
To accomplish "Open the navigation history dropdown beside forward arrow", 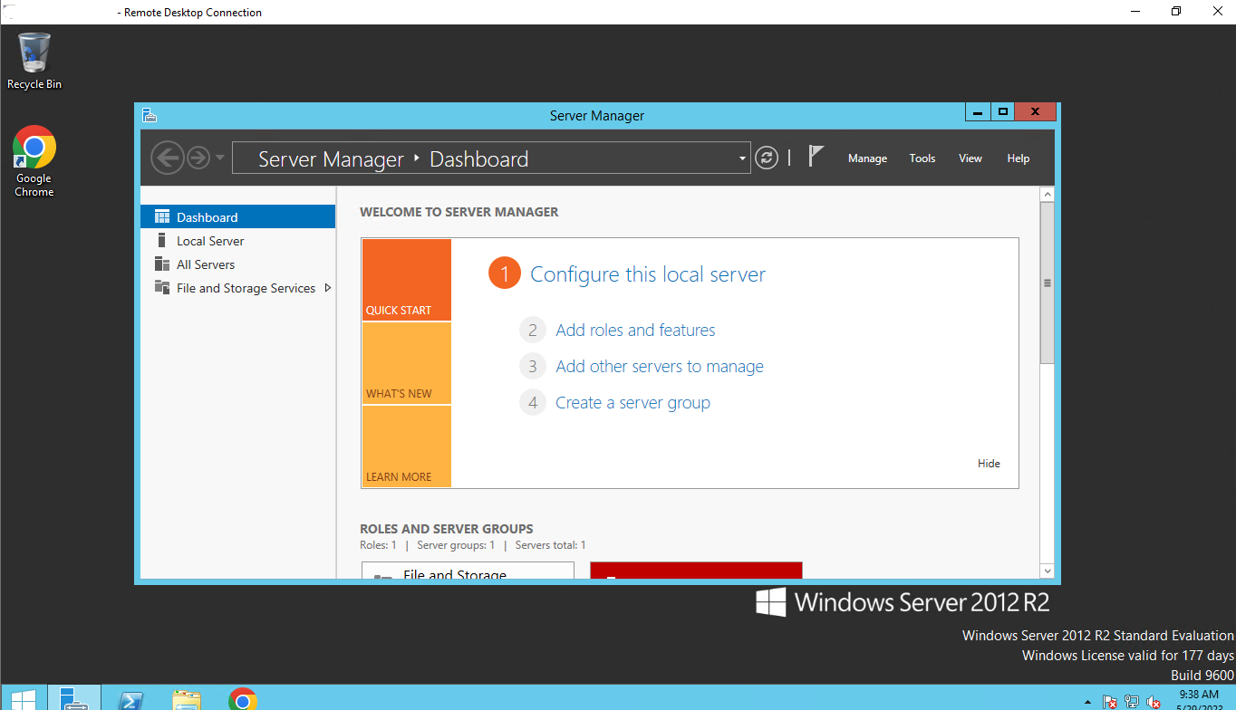I will [220, 158].
